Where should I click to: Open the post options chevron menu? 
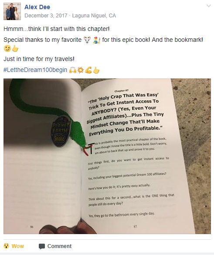point(209,6)
